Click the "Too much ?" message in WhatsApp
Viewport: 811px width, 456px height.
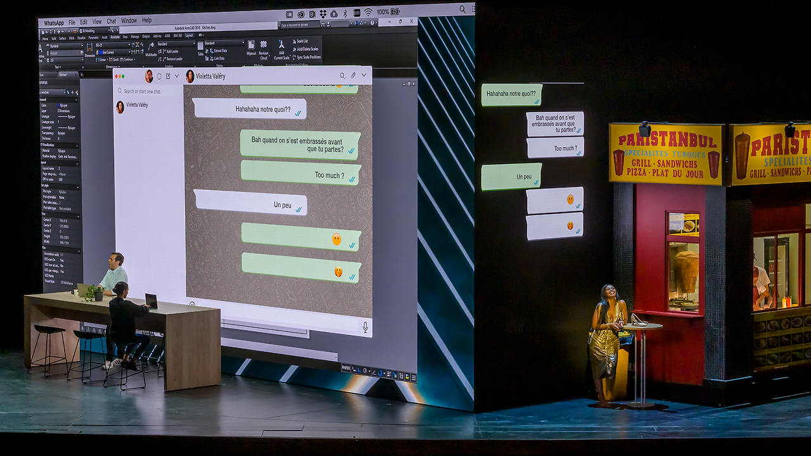click(300, 174)
